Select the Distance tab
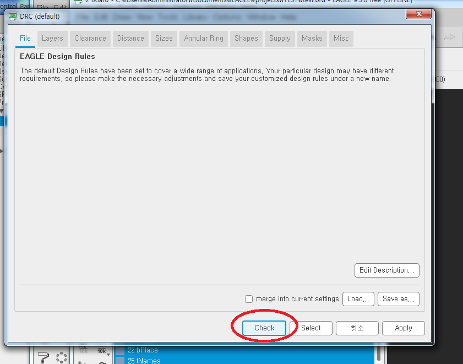Viewport: 463px width, 364px height. (130, 39)
